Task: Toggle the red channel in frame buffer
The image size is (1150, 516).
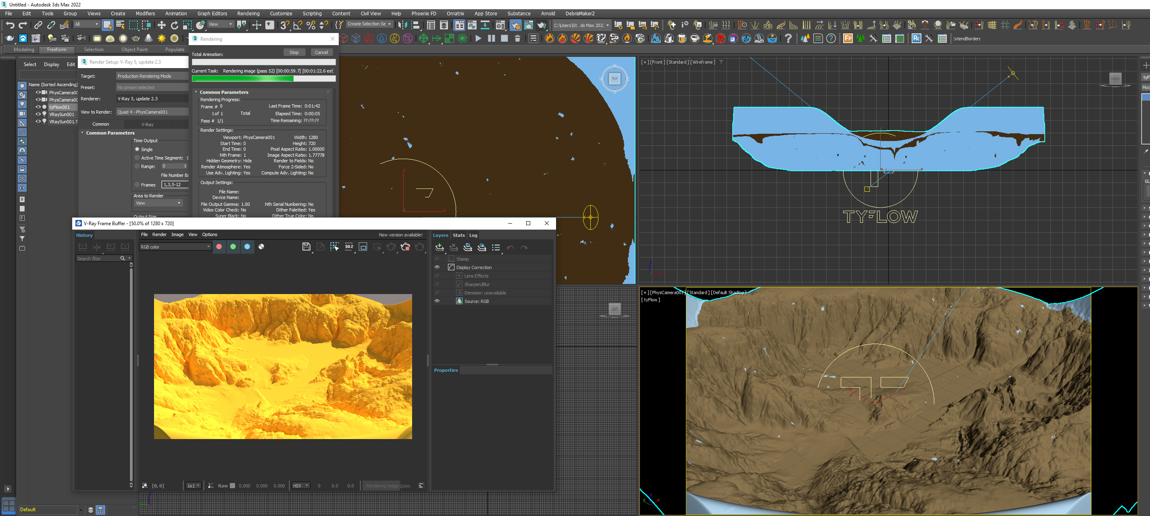Action: (x=219, y=247)
